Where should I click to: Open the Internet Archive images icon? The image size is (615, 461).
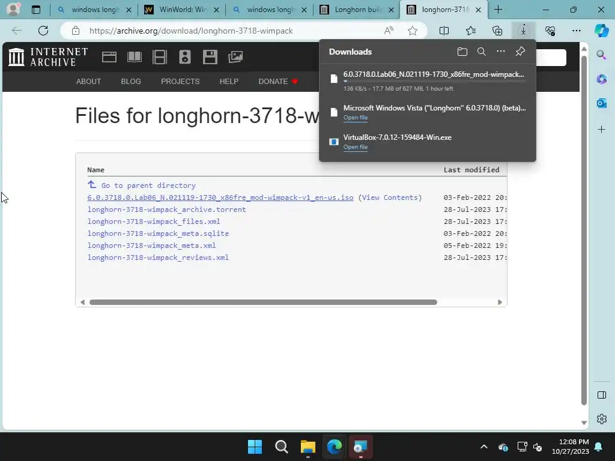235,57
